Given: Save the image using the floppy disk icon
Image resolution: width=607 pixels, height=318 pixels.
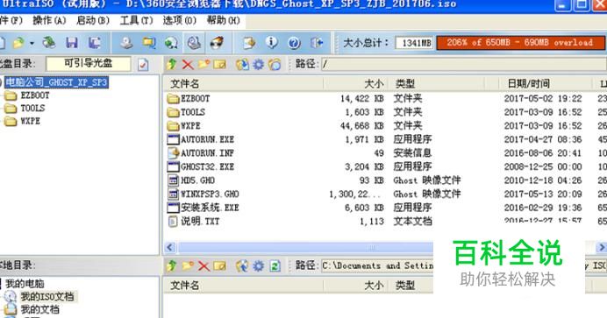Looking at the screenshot, I should (72, 43).
